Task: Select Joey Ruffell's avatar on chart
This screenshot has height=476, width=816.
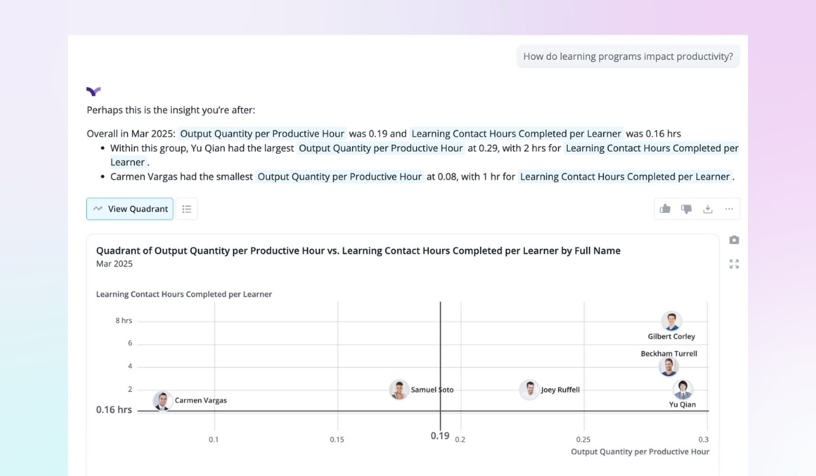Action: pos(529,390)
